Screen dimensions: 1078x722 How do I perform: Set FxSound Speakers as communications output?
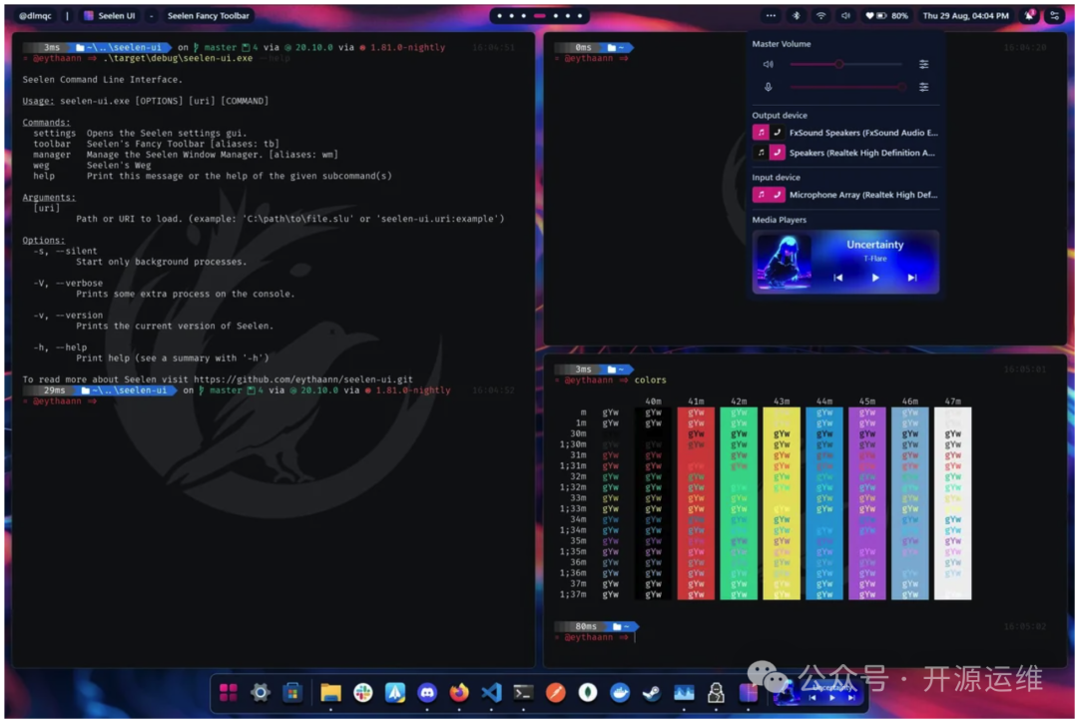point(777,132)
